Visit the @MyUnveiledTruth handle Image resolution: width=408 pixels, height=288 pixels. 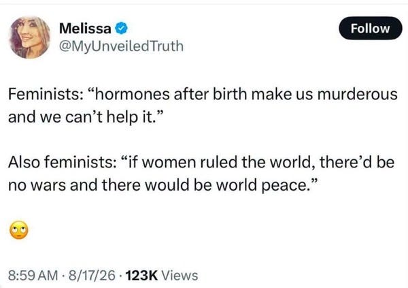click(121, 46)
